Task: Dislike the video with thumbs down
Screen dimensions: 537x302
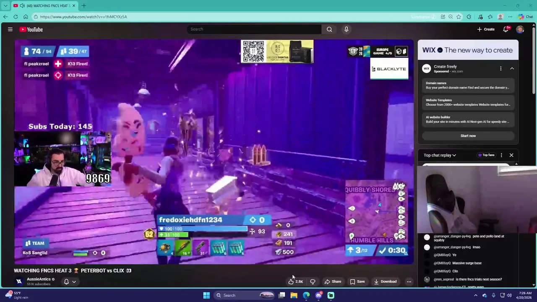Action: coord(313,281)
